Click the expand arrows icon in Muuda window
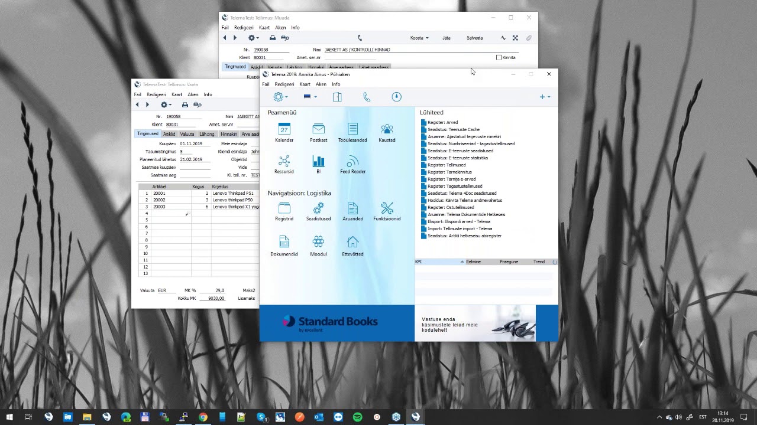The height and width of the screenshot is (425, 757). click(x=515, y=38)
